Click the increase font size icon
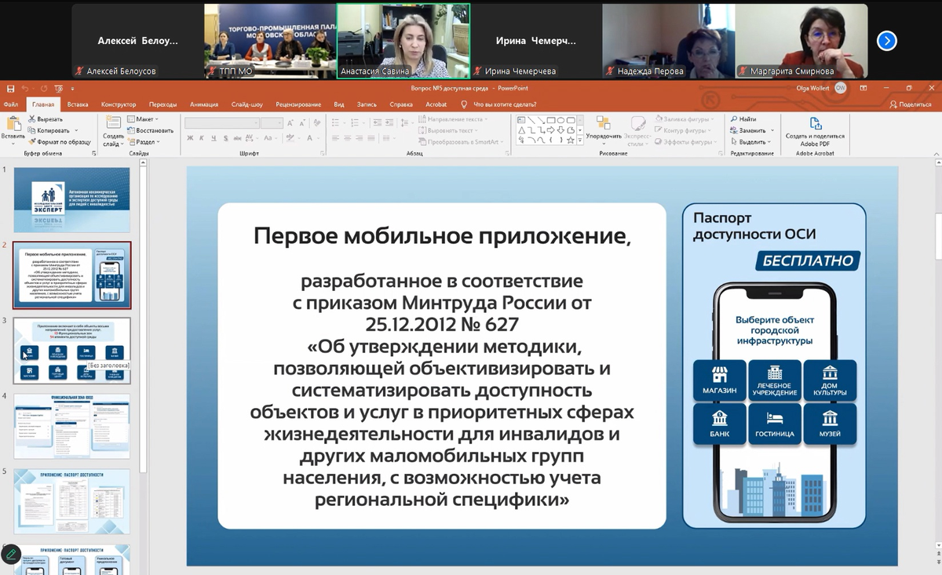Screen dimensions: 942x575 pyautogui.click(x=290, y=123)
